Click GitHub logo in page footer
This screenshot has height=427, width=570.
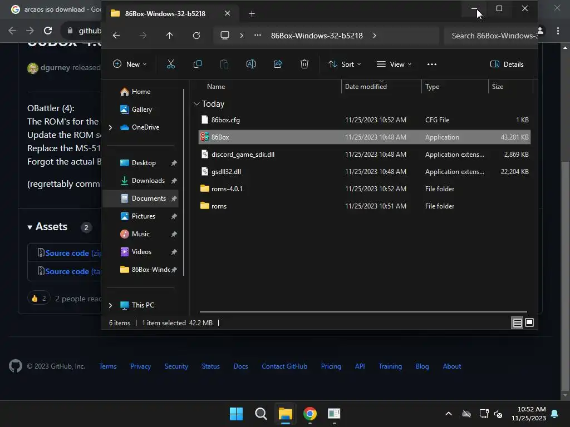pos(15,366)
